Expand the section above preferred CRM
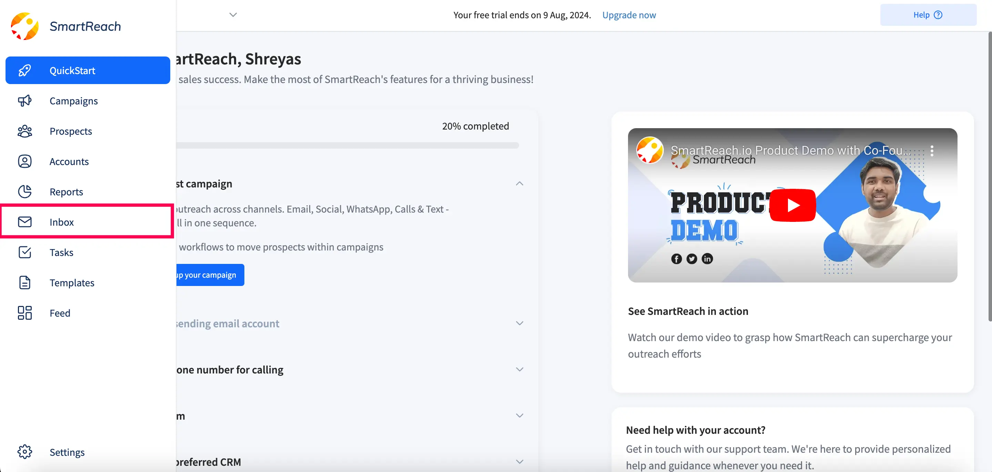Image resolution: width=992 pixels, height=472 pixels. coord(519,416)
